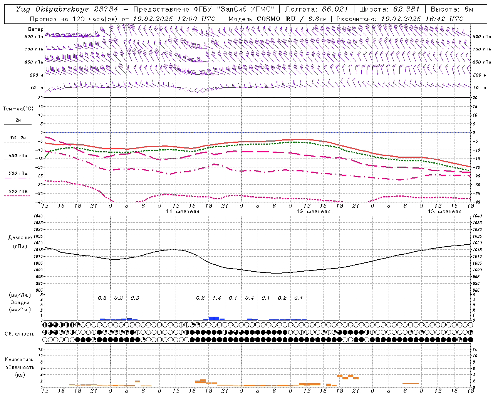Select the Осадки panel label

tap(20, 302)
